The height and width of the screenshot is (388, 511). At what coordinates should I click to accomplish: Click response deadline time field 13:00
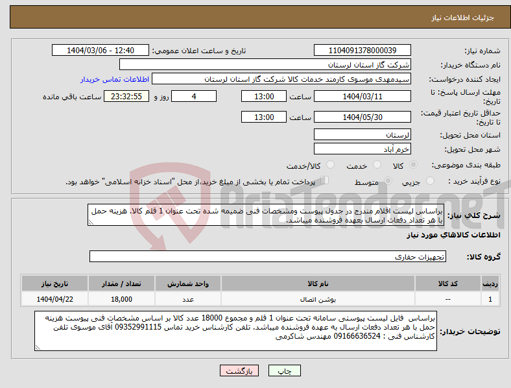pyautogui.click(x=264, y=97)
